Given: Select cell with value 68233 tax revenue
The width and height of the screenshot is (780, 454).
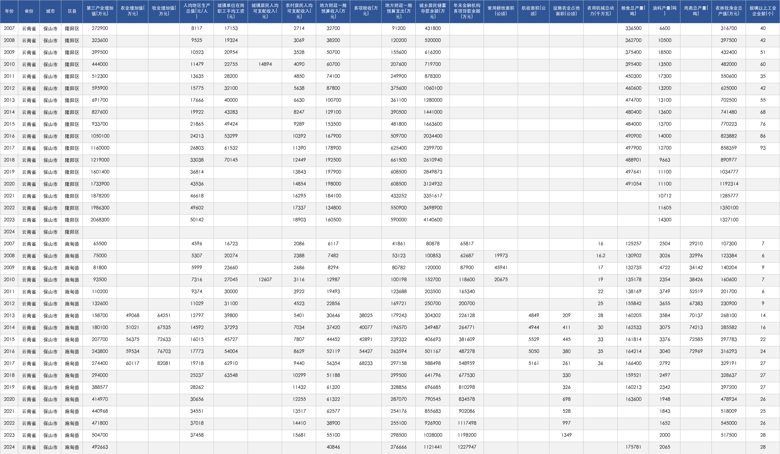Looking at the screenshot, I should [x=365, y=363].
